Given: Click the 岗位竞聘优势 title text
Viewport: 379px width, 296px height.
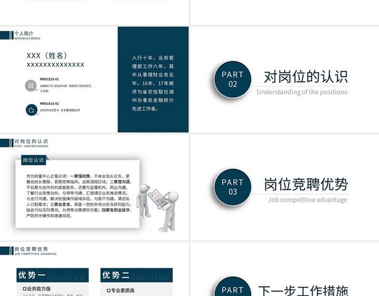Looking at the screenshot, I should click(306, 184).
